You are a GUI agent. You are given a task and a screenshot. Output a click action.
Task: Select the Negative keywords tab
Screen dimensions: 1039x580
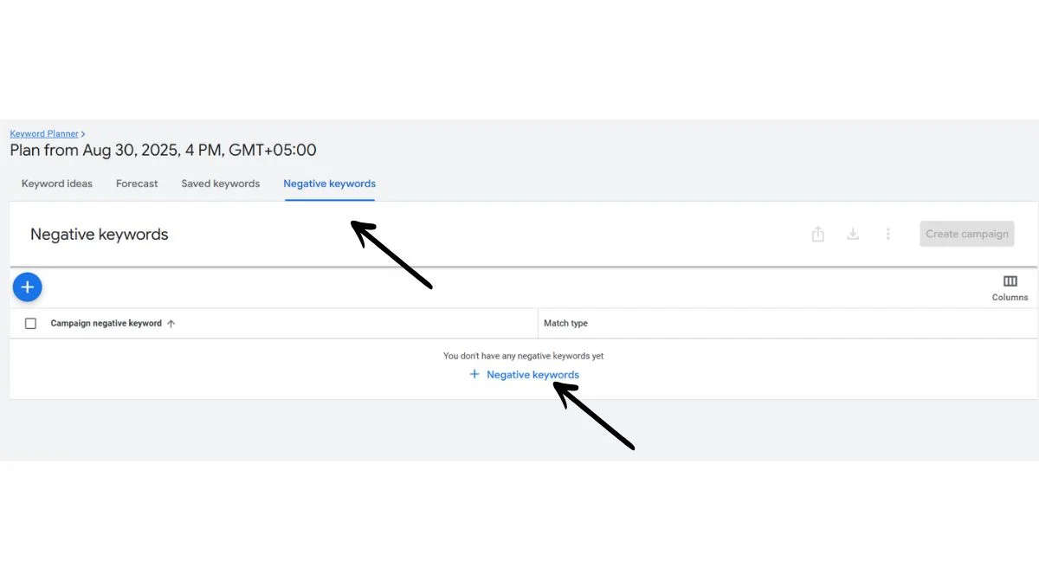click(x=330, y=184)
